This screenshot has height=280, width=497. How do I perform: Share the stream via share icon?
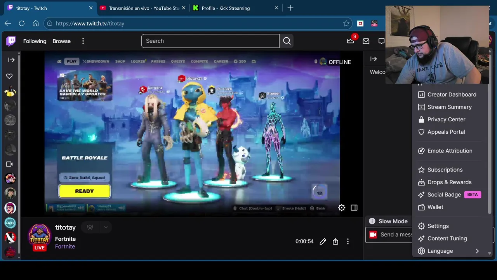[335, 241]
